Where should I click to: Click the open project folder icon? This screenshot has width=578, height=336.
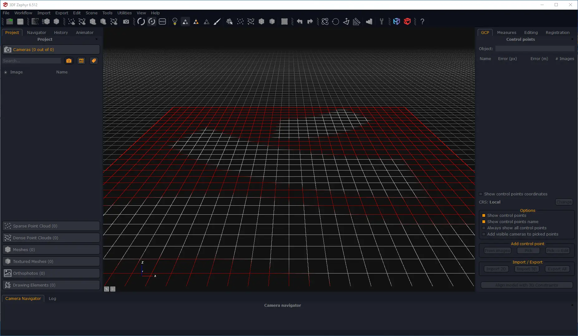10,21
